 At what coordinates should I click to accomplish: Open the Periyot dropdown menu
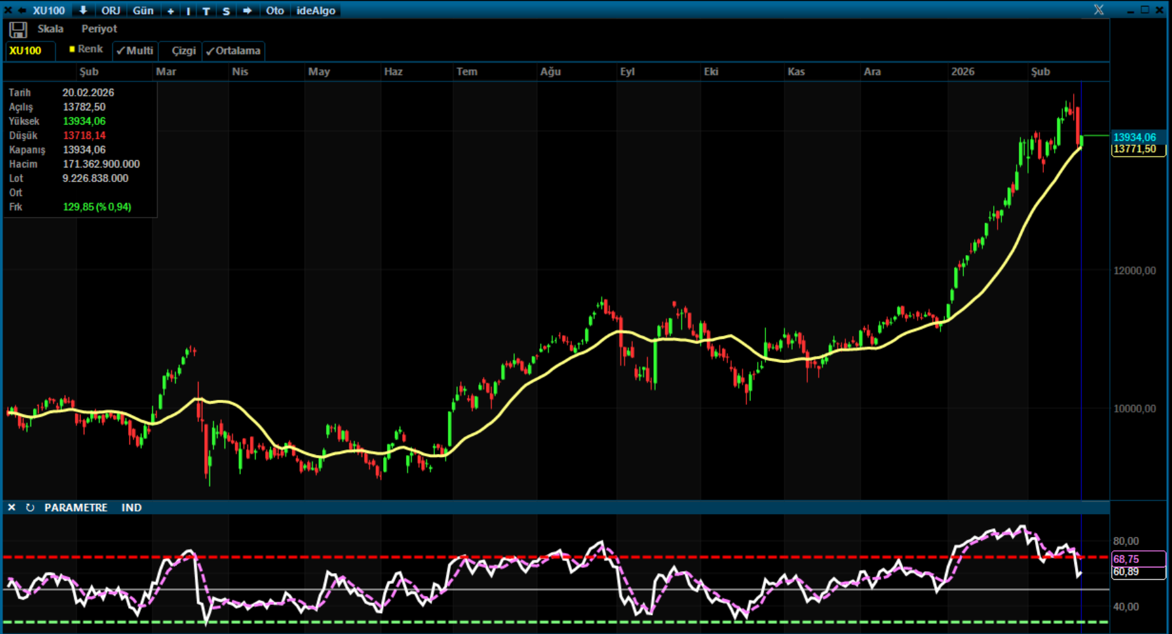tap(99, 29)
